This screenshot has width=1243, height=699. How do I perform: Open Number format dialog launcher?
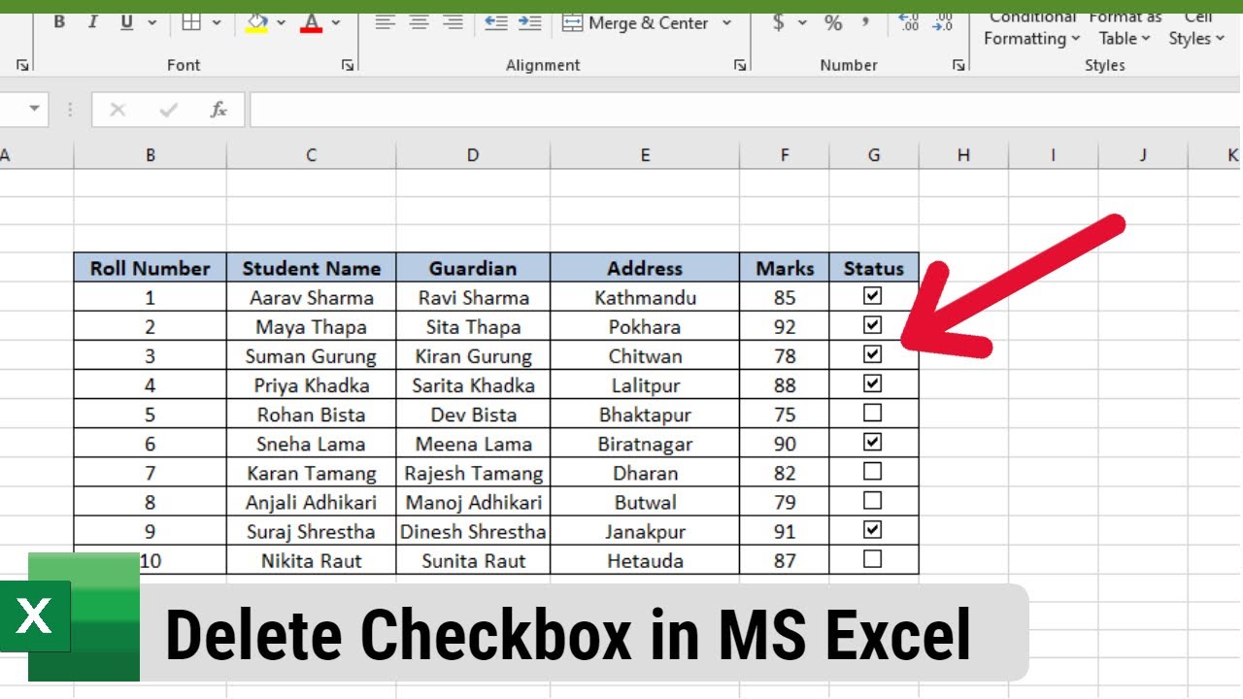tap(958, 65)
